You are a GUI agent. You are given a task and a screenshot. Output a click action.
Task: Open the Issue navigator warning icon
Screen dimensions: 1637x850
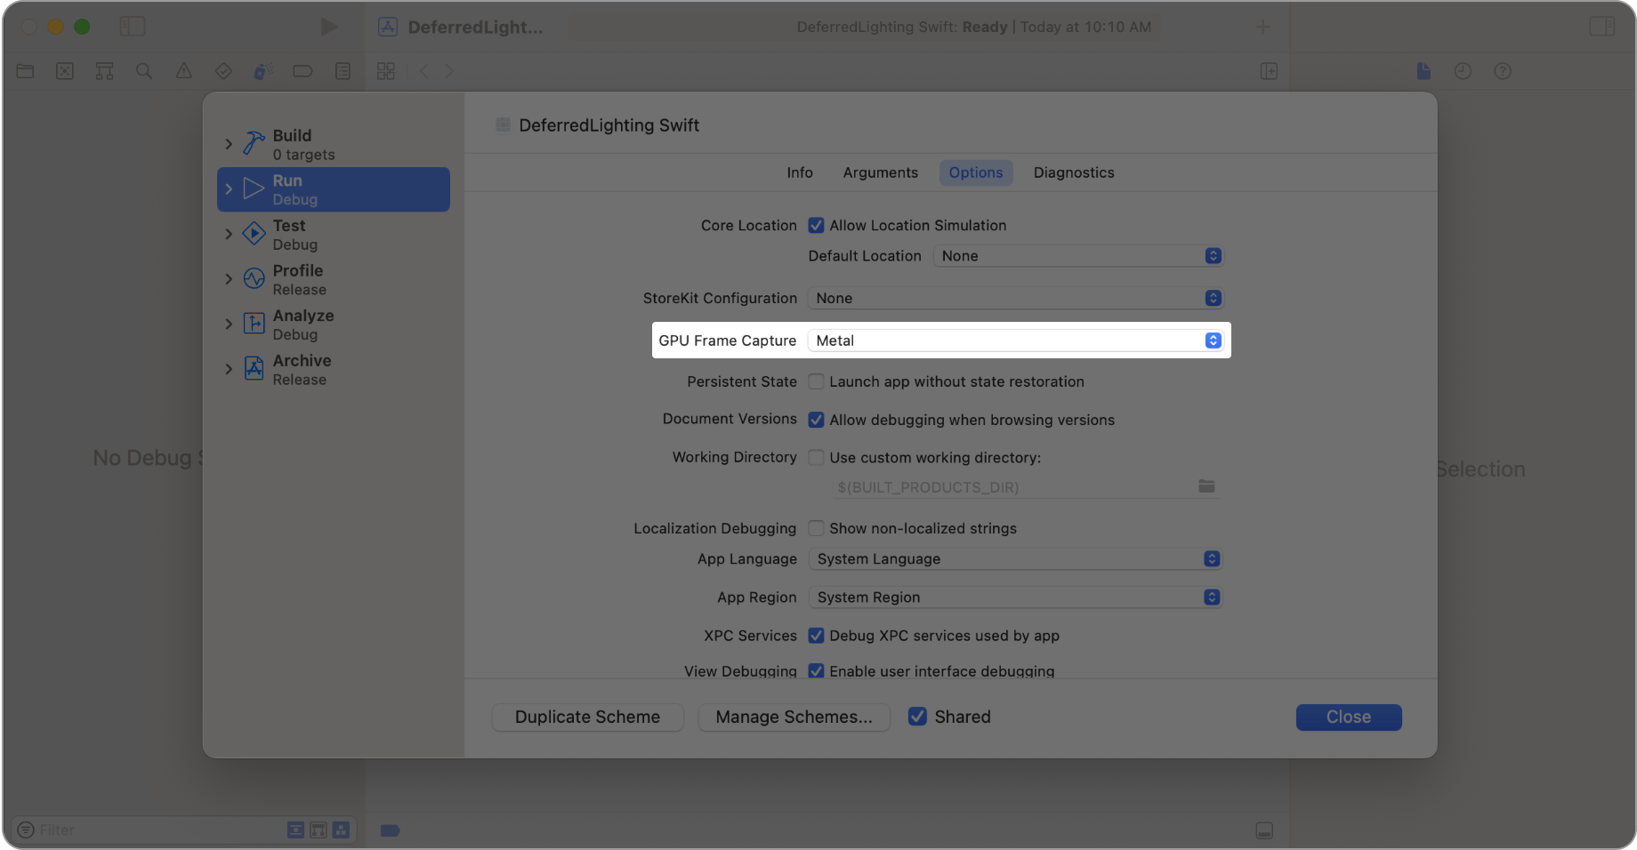click(x=184, y=71)
